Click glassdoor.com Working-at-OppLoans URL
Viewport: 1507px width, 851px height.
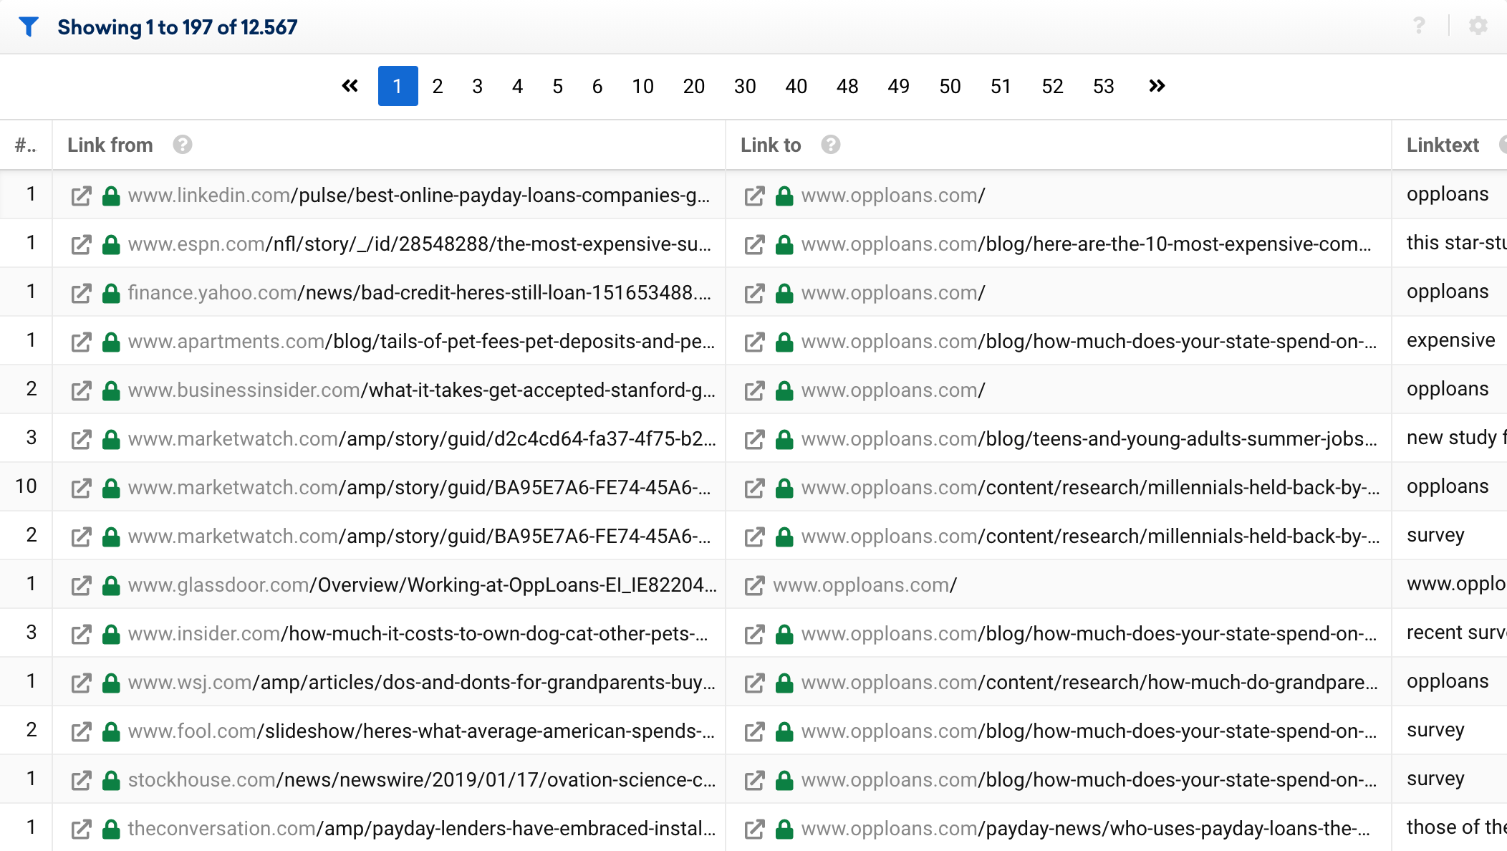(423, 585)
